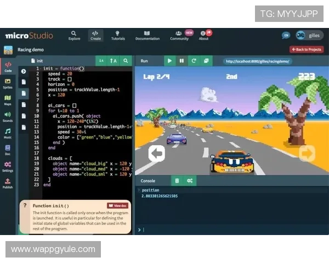Click the console command input field
The image size is (329, 263).
pyautogui.click(x=230, y=230)
